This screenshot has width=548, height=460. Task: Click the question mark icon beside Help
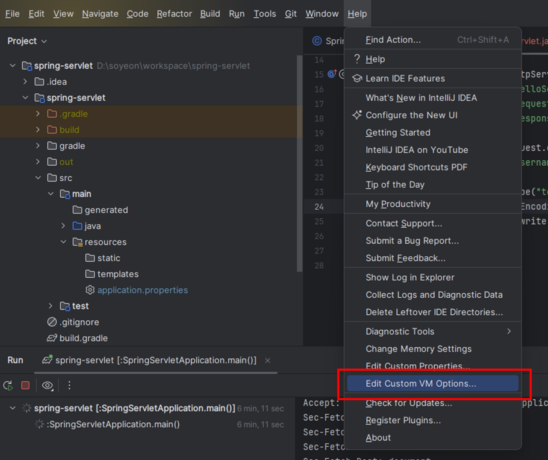coord(357,59)
